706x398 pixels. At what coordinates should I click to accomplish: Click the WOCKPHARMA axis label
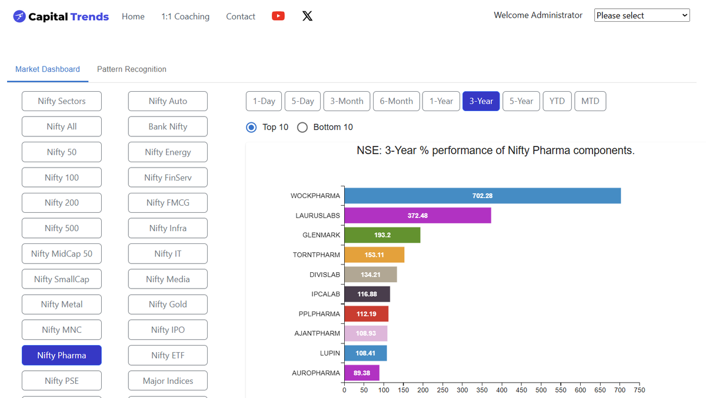(315, 196)
